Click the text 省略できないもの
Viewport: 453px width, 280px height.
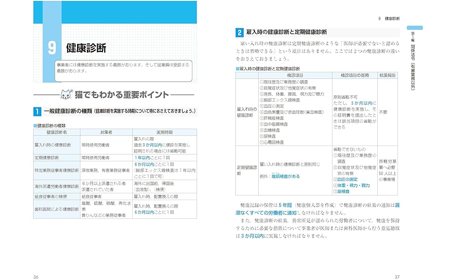349,149
